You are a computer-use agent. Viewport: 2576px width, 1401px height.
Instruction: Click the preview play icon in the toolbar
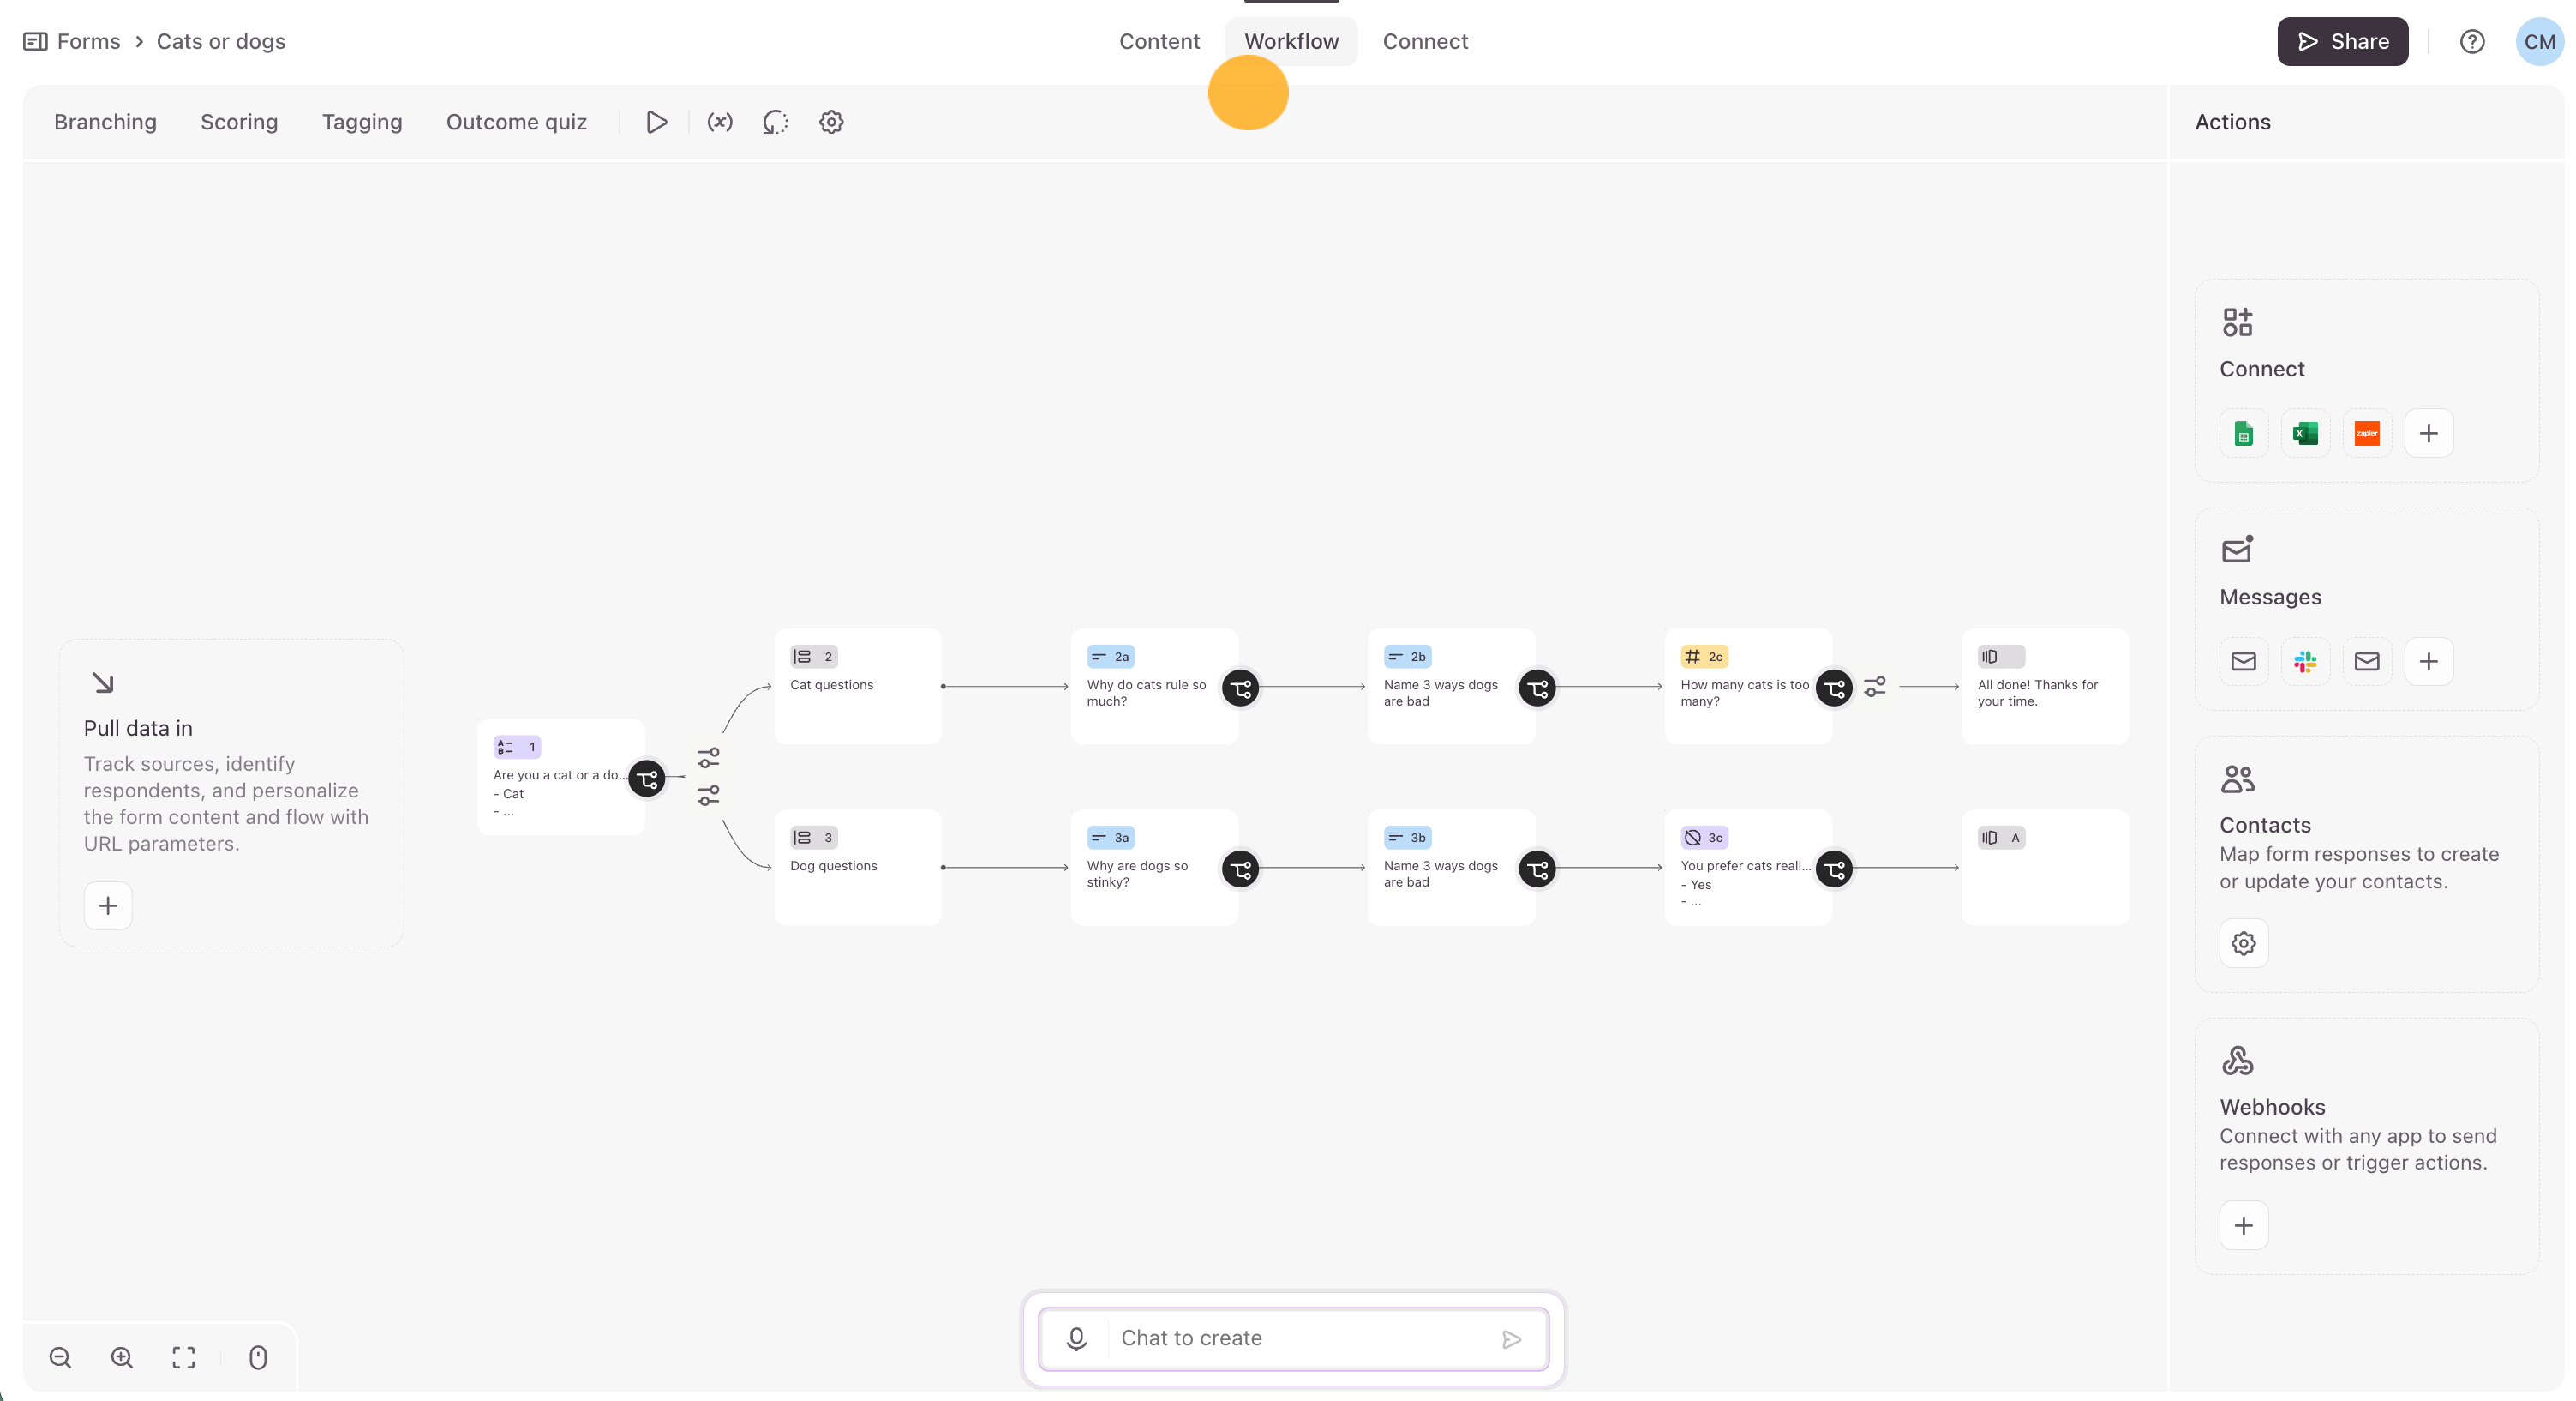[x=656, y=122]
